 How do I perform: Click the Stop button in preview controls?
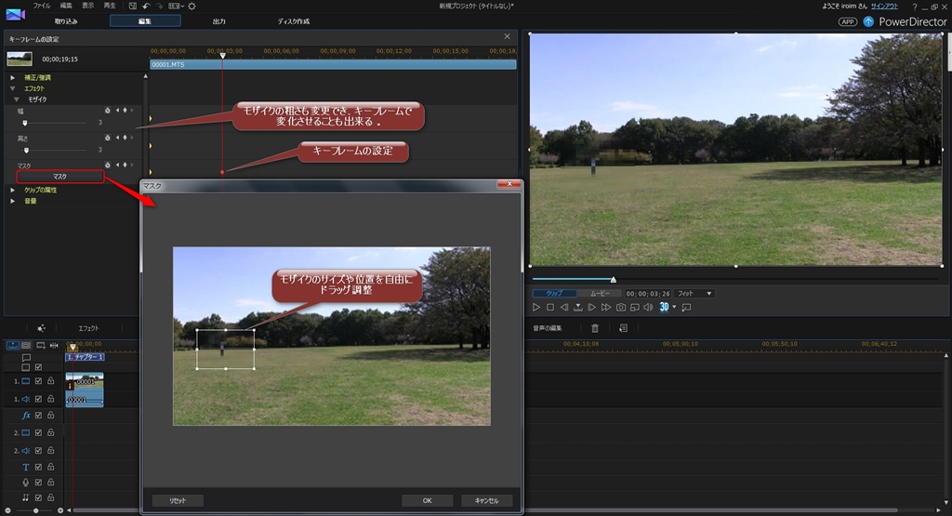(x=549, y=307)
